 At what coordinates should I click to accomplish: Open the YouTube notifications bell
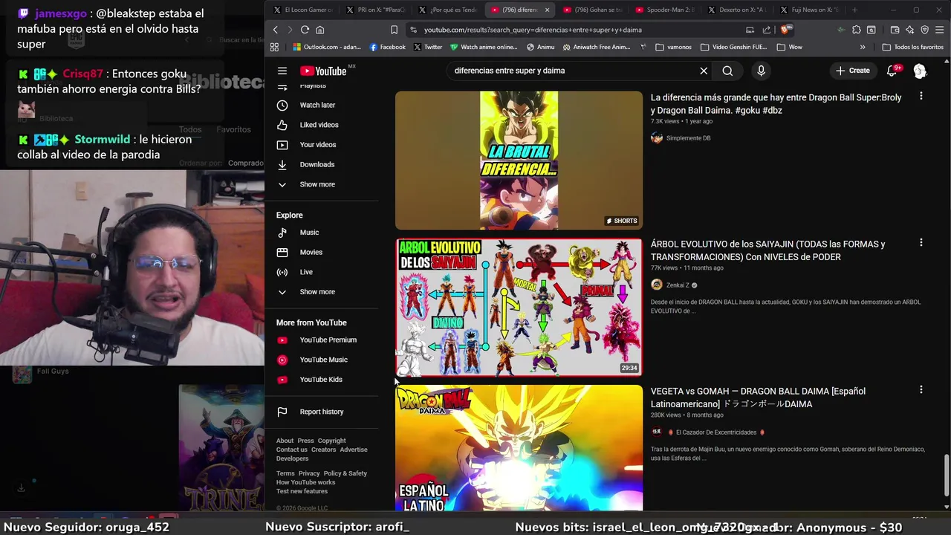pyautogui.click(x=892, y=71)
